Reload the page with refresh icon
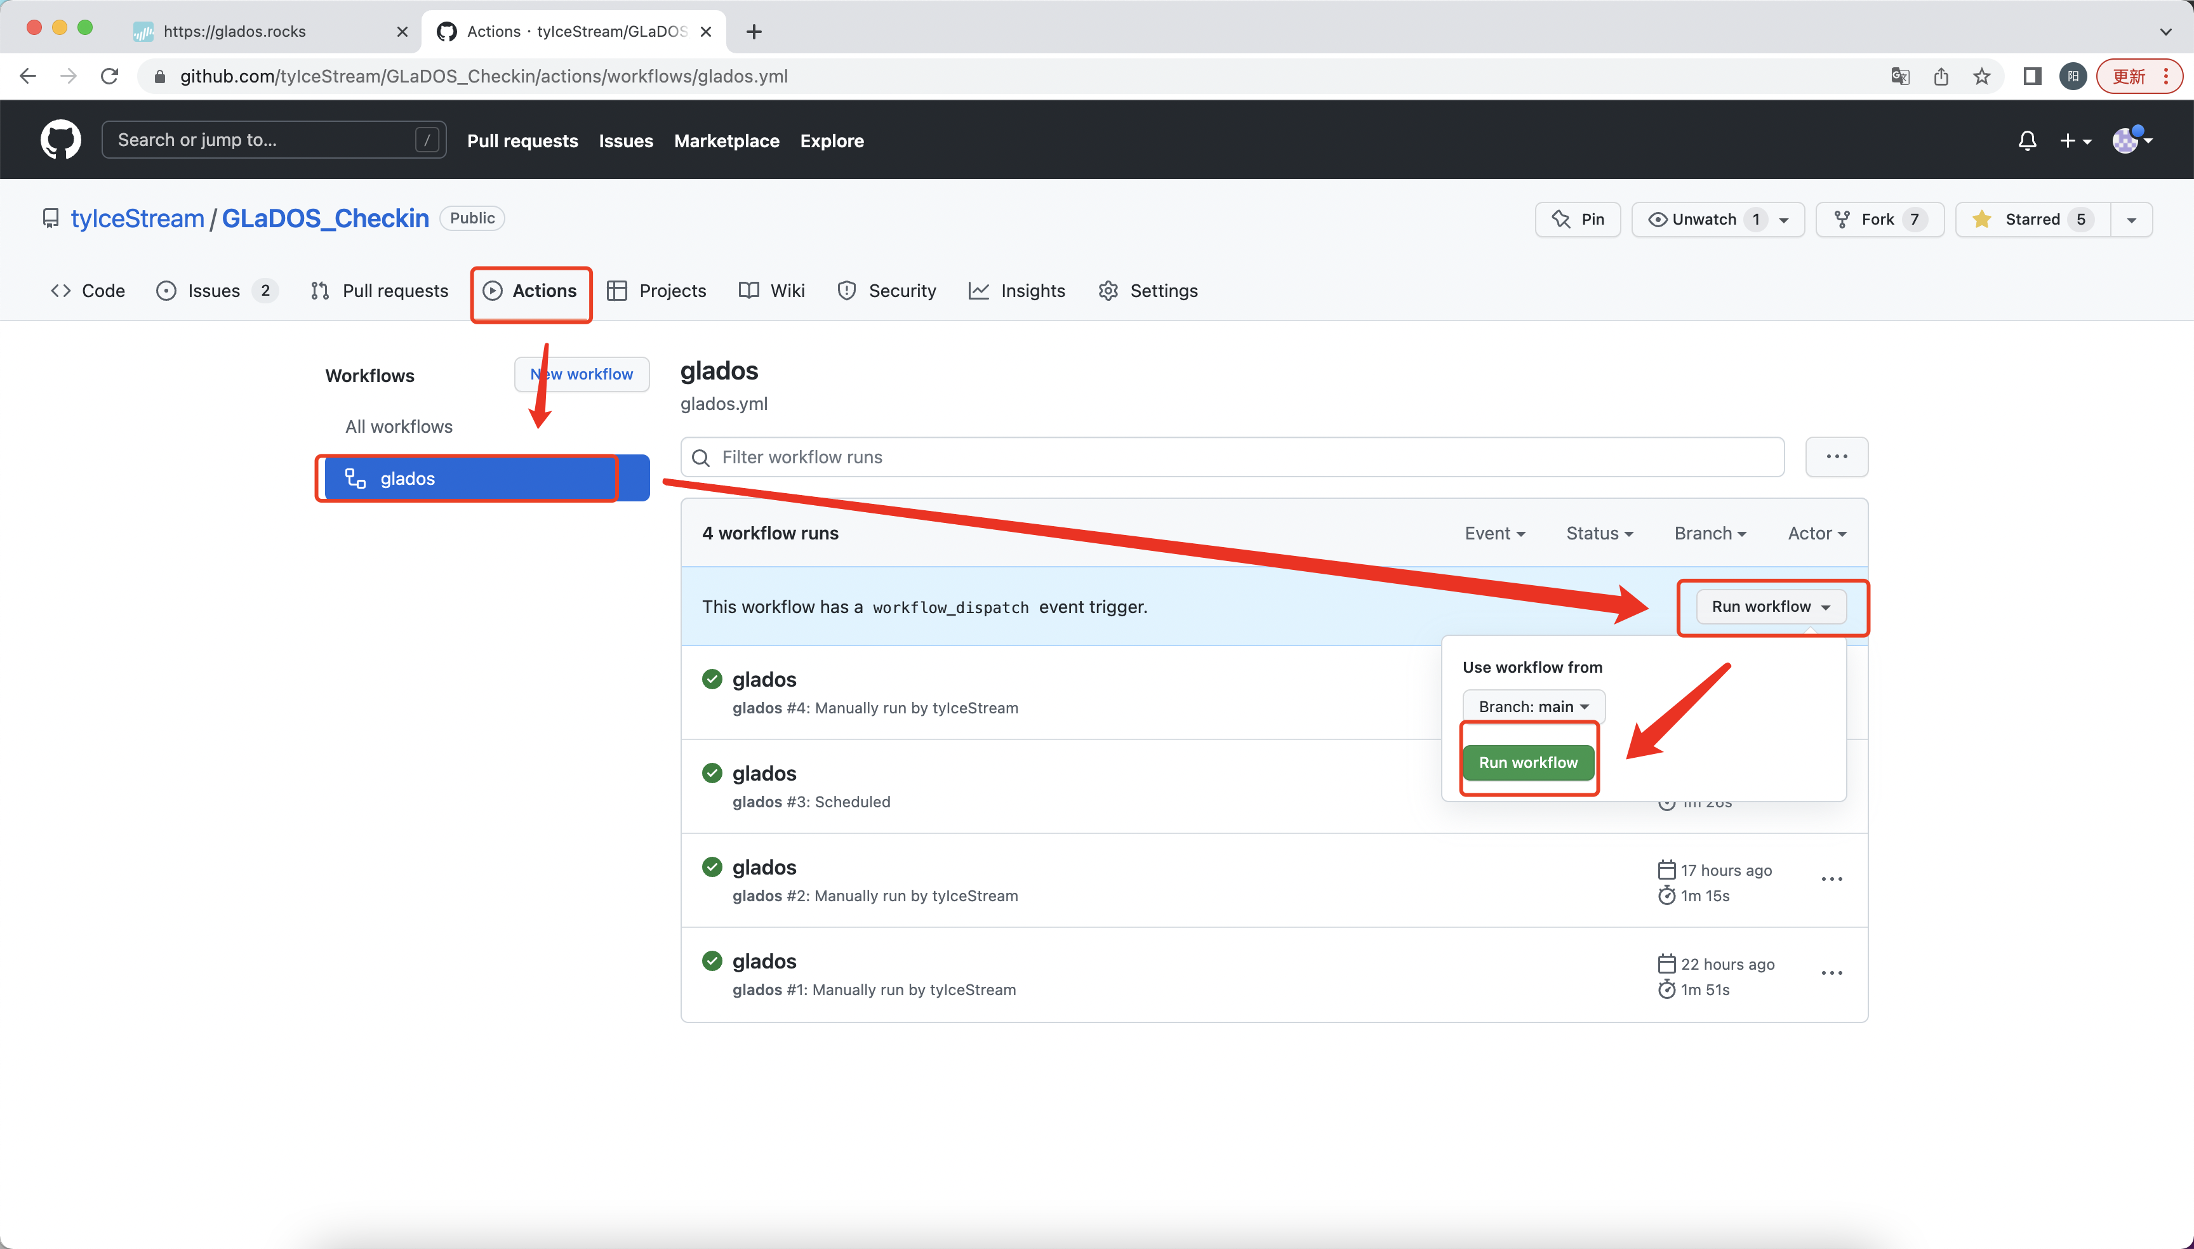 (x=109, y=76)
